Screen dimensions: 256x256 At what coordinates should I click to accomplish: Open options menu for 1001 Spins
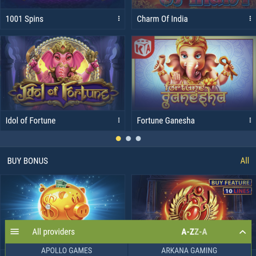[x=119, y=18]
